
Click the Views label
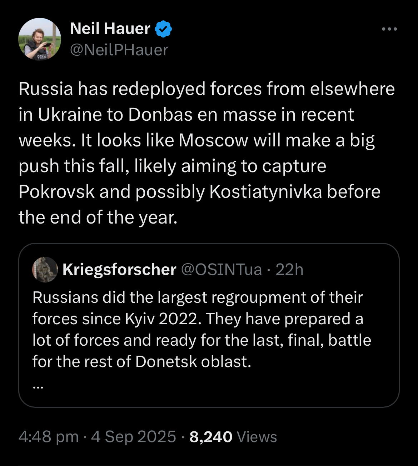[x=257, y=437]
